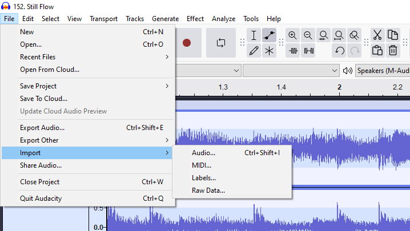The image size is (410, 231).
Task: Open the Effect menu
Action: 195,19
